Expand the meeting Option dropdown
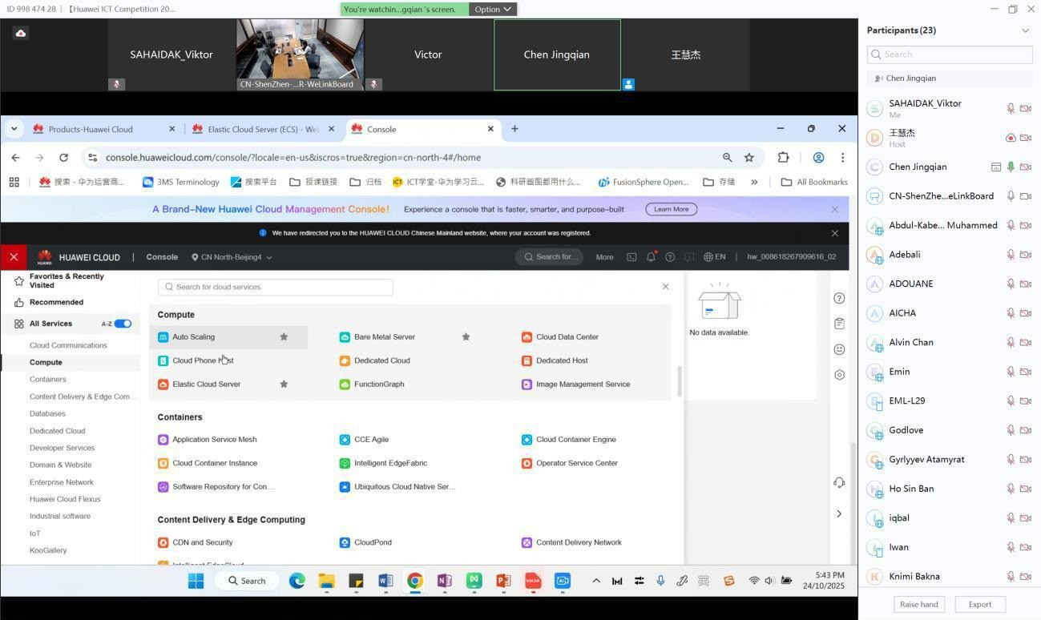This screenshot has width=1041, height=620. coord(492,10)
